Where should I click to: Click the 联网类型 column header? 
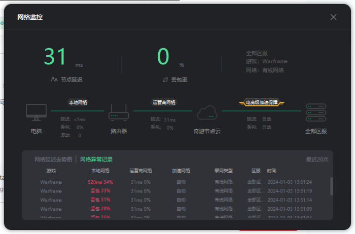point(224,171)
